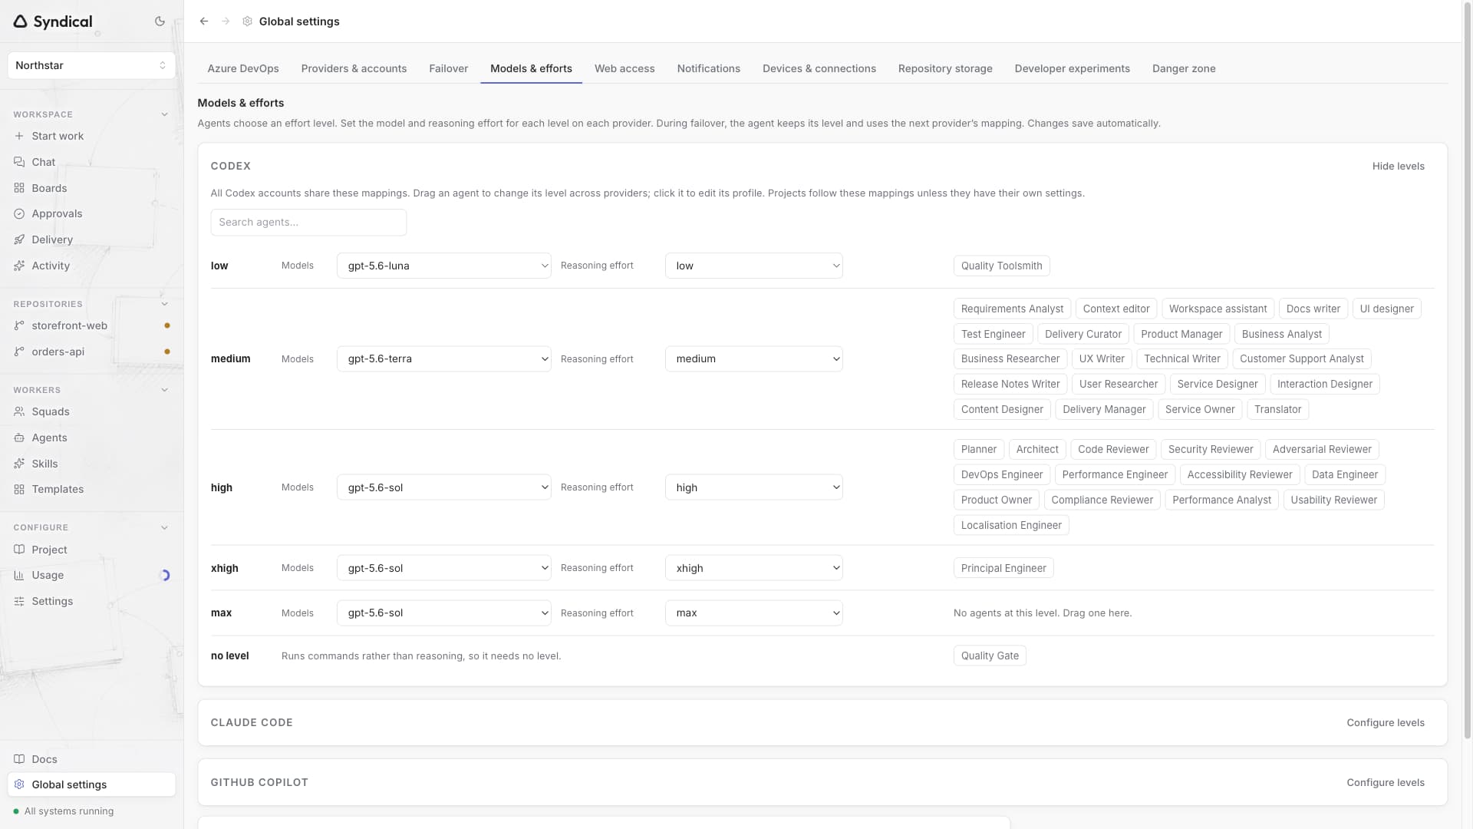Switch to the Failover tab
This screenshot has width=1473, height=829.
tap(448, 68)
